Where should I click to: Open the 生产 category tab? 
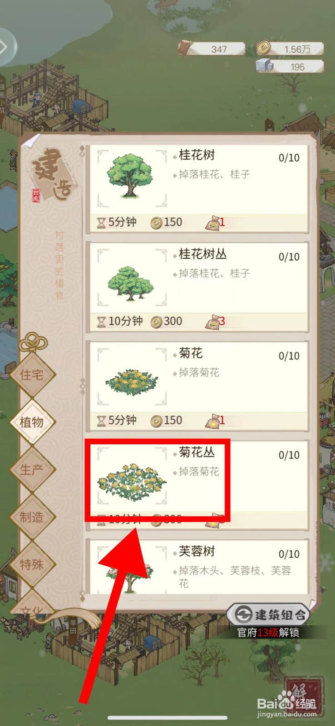point(32,470)
